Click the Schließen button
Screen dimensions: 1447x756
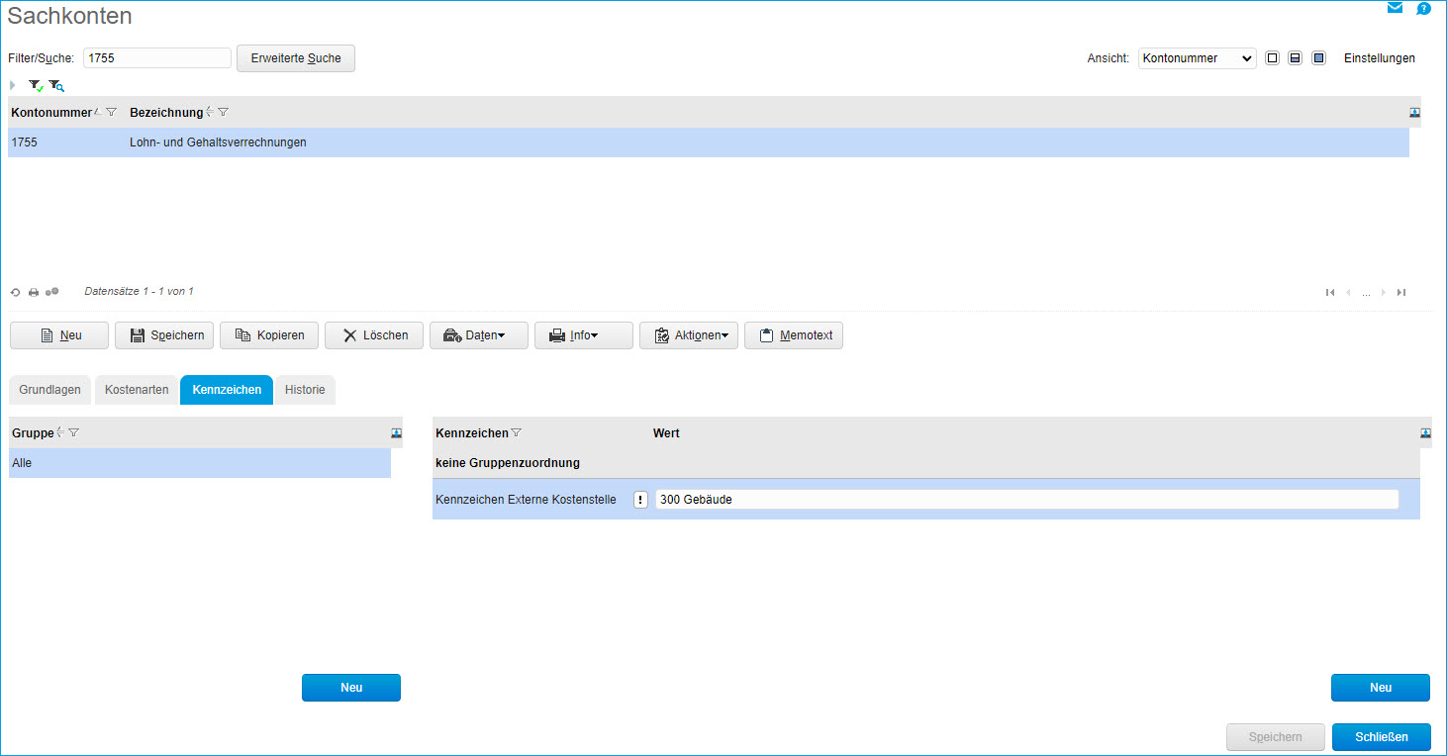(1381, 737)
